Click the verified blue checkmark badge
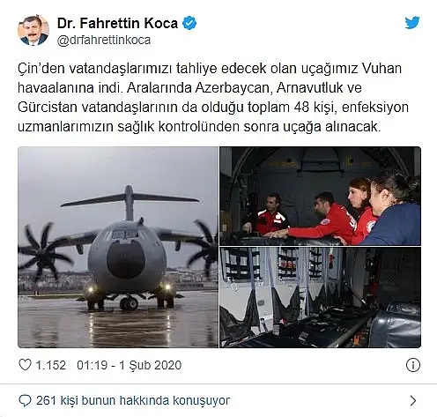 point(189,23)
